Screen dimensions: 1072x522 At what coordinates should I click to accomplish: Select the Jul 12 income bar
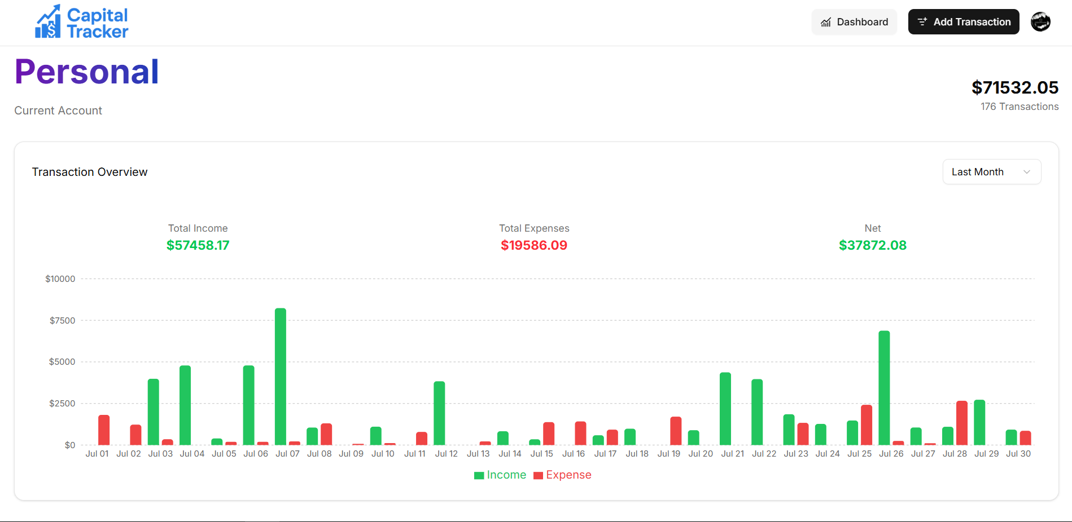tap(439, 413)
